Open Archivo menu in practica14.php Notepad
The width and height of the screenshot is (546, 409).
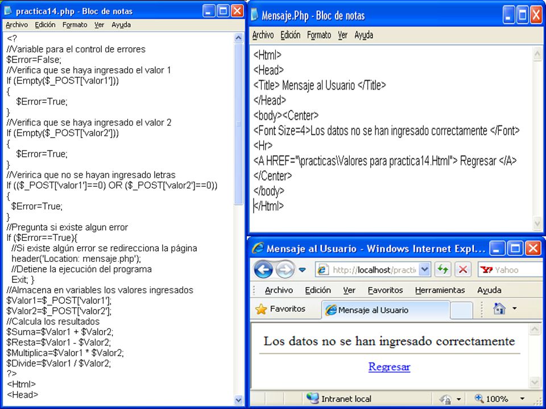coord(16,24)
